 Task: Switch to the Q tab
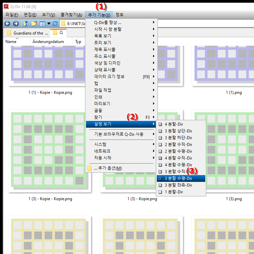point(58,33)
